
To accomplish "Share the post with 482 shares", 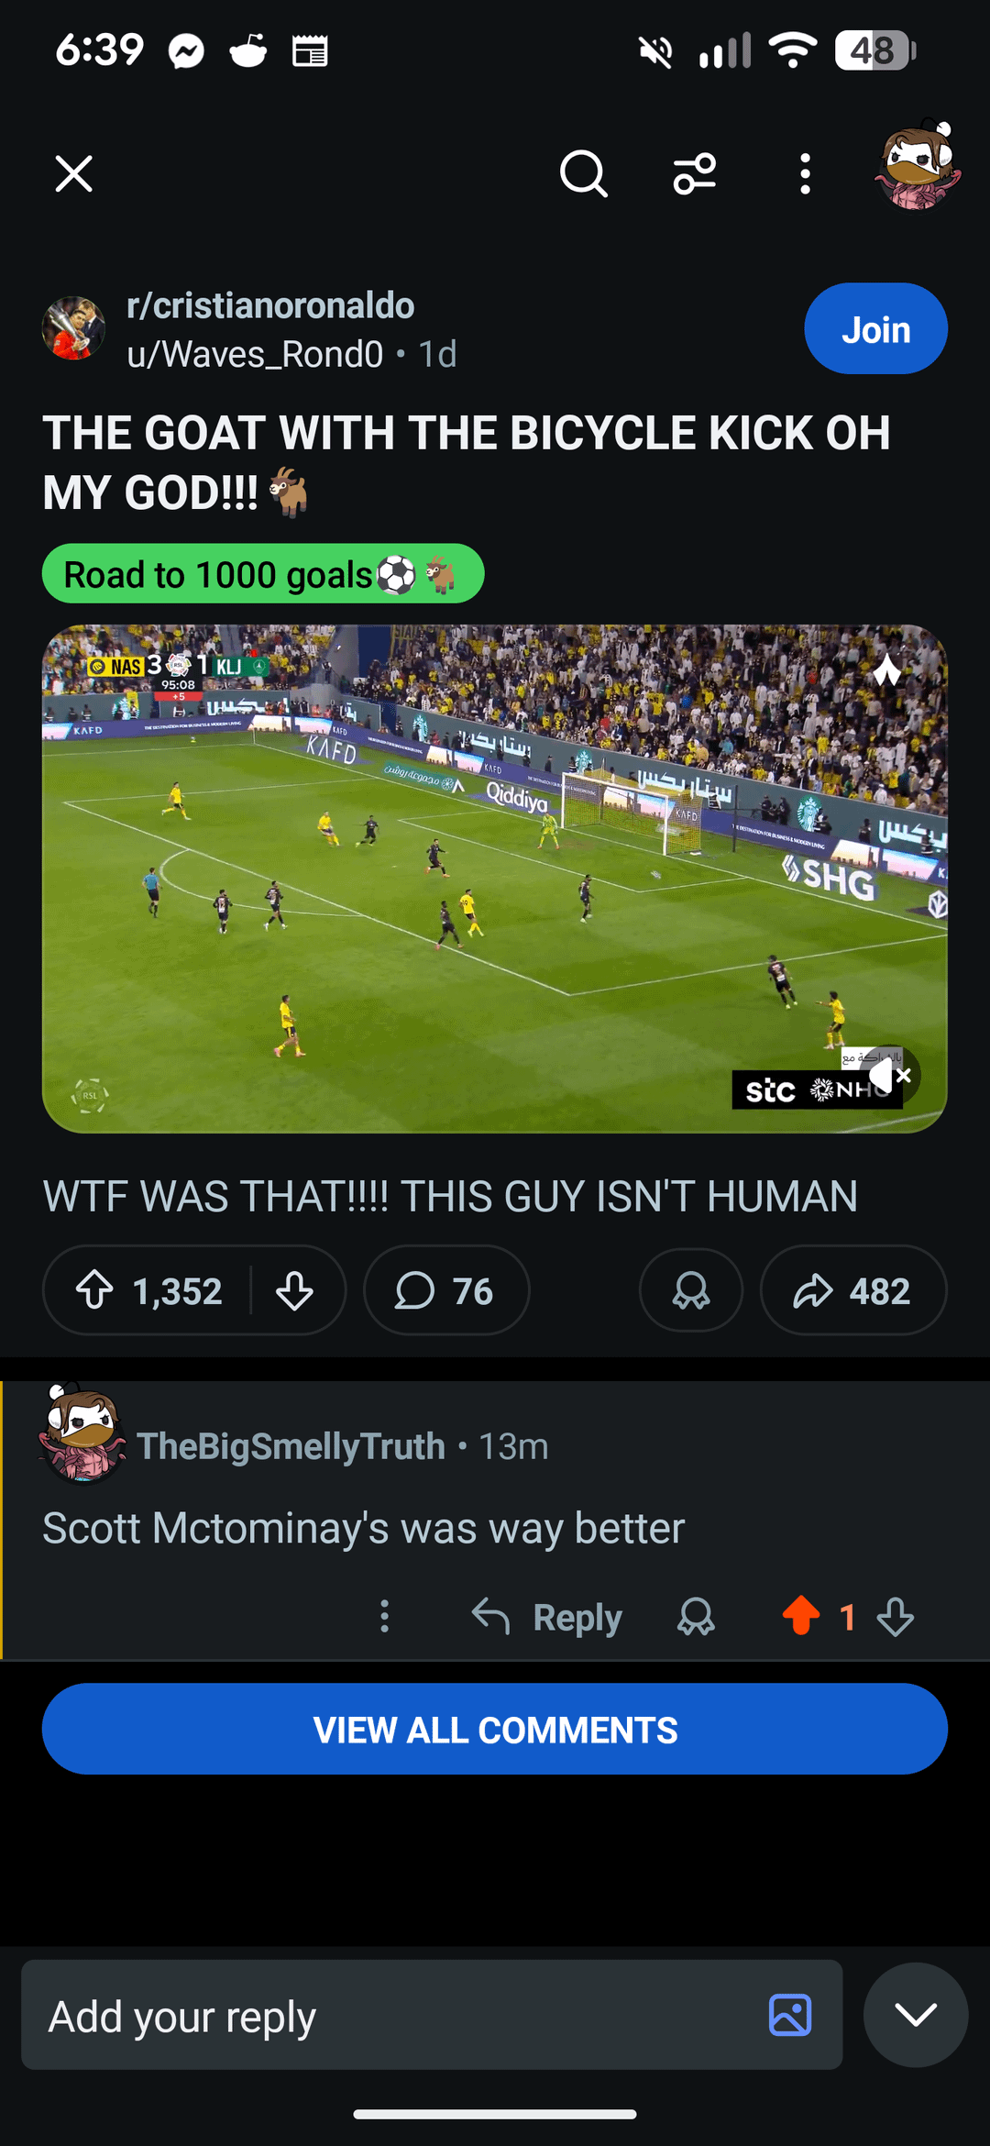I will tap(852, 1290).
